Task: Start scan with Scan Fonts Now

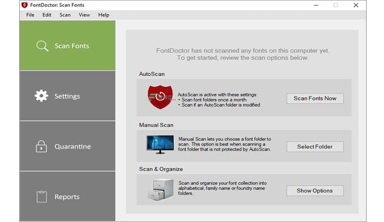Action: (315, 98)
